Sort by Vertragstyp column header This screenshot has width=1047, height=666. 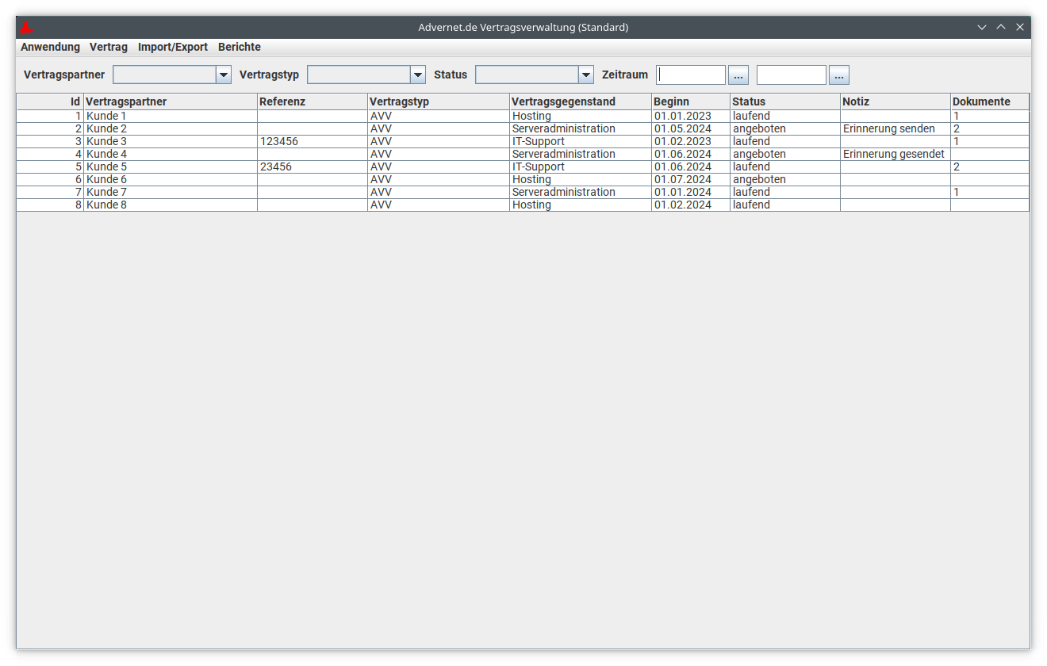click(439, 101)
